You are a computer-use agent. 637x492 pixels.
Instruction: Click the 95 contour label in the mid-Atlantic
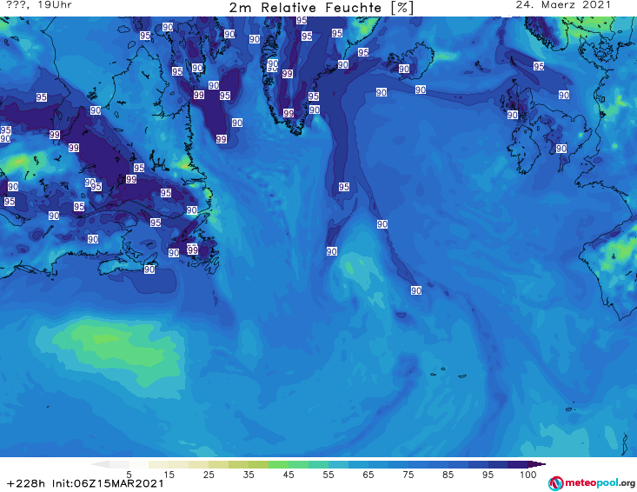[343, 187]
